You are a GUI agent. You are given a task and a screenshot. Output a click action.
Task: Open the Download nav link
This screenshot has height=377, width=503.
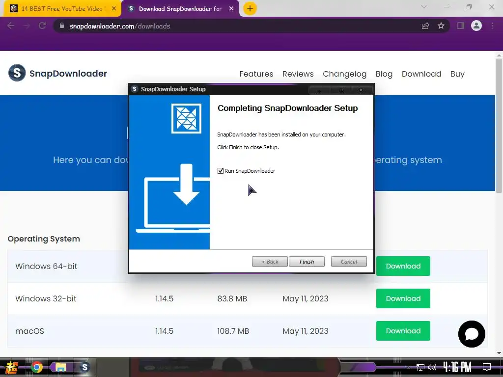421,74
